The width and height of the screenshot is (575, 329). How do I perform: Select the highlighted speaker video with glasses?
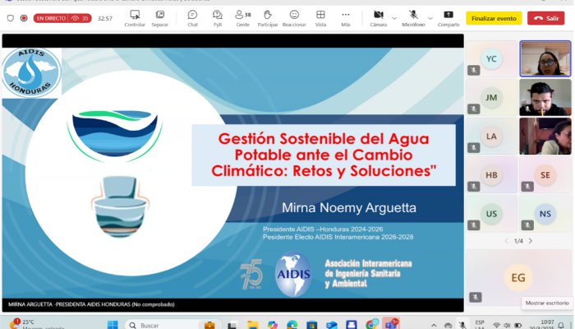(545, 58)
